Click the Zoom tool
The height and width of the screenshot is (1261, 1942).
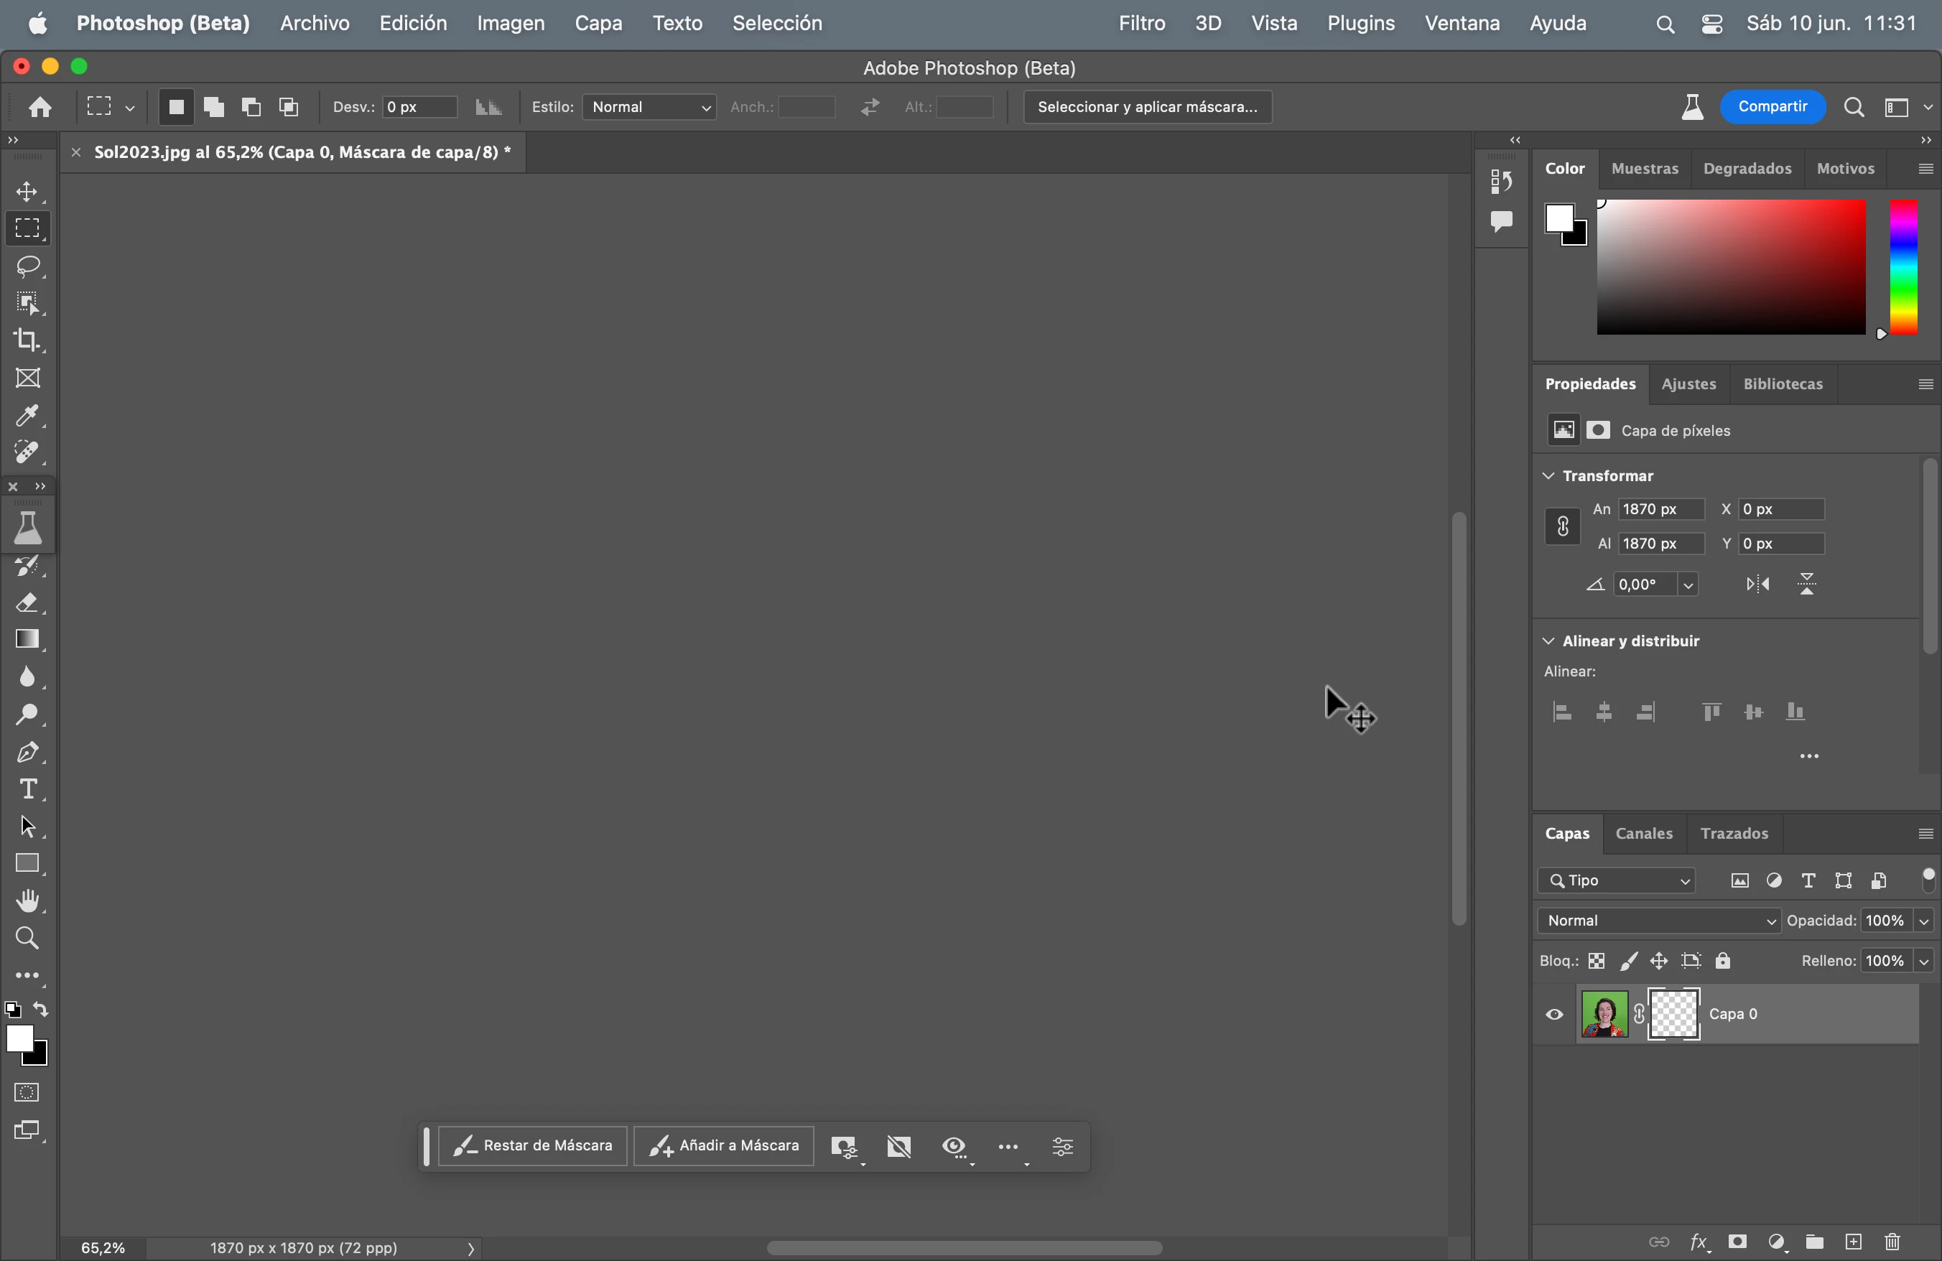[x=29, y=938]
